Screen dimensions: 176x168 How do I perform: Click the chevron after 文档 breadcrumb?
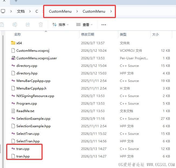point(30,11)
